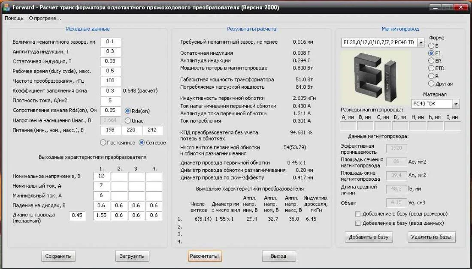Click the 94.681 % efficiency value
The height and width of the screenshot is (269, 472).
click(x=301, y=132)
